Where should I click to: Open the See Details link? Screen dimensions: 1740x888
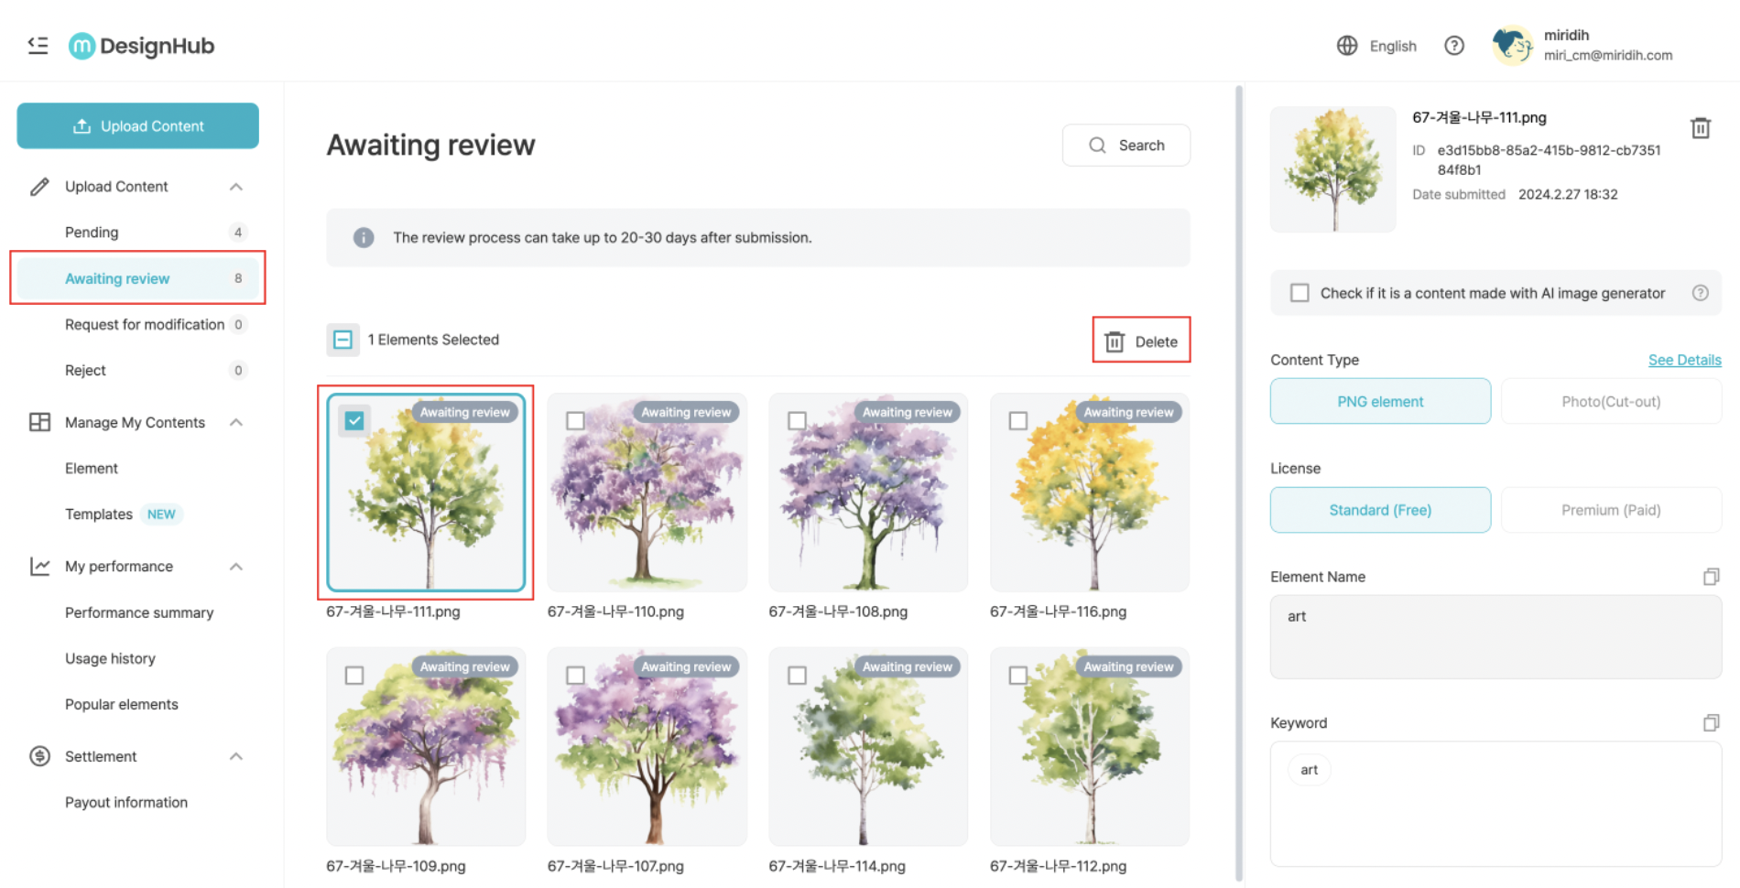pos(1683,360)
